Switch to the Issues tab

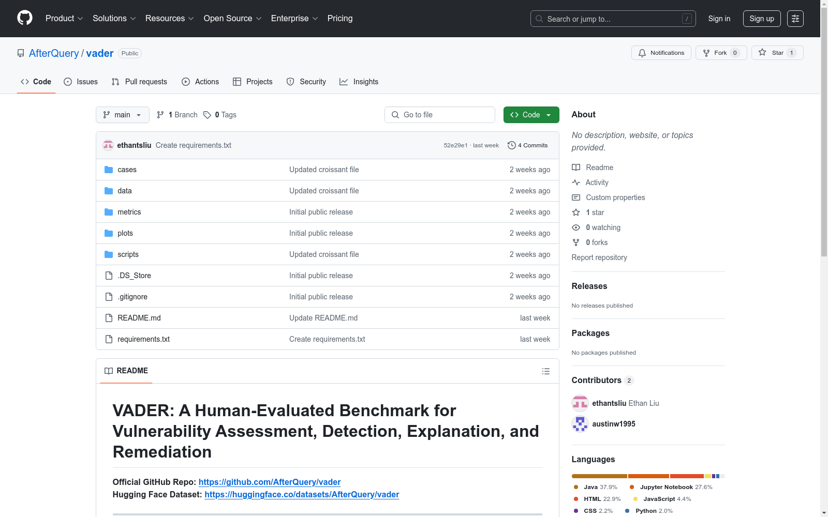click(81, 82)
